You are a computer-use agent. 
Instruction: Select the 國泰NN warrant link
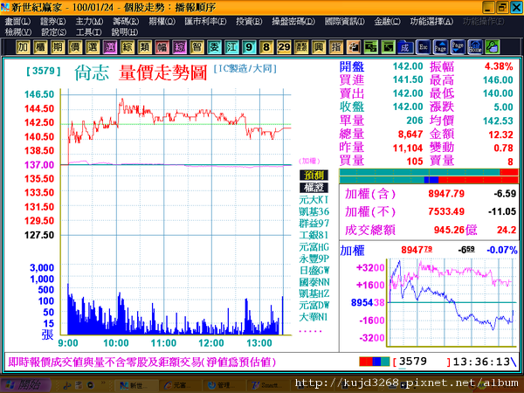pyautogui.click(x=314, y=282)
